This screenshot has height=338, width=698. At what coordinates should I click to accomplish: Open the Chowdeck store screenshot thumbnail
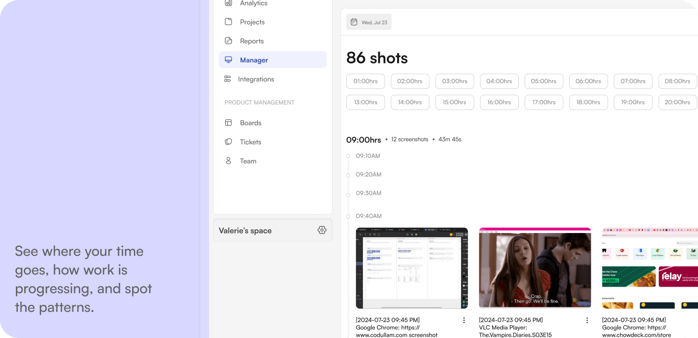(649, 268)
